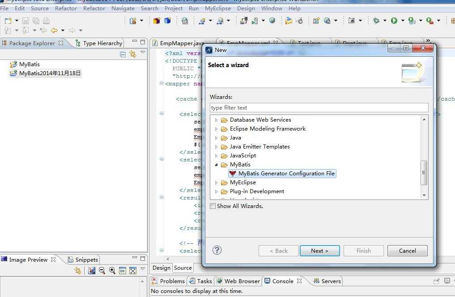Expand the Java Emitter Templates folder
455x297 pixels.
(216, 147)
